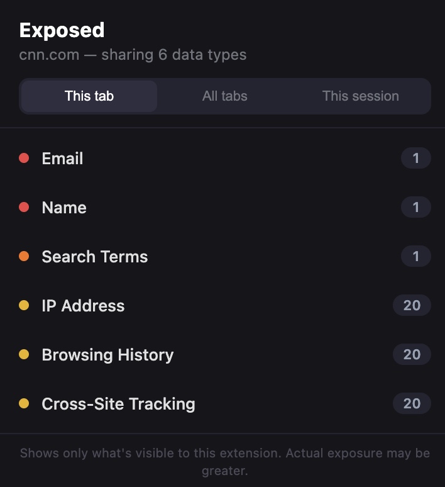Open the This session tab
Screen dimensions: 445x487
[x=360, y=96]
